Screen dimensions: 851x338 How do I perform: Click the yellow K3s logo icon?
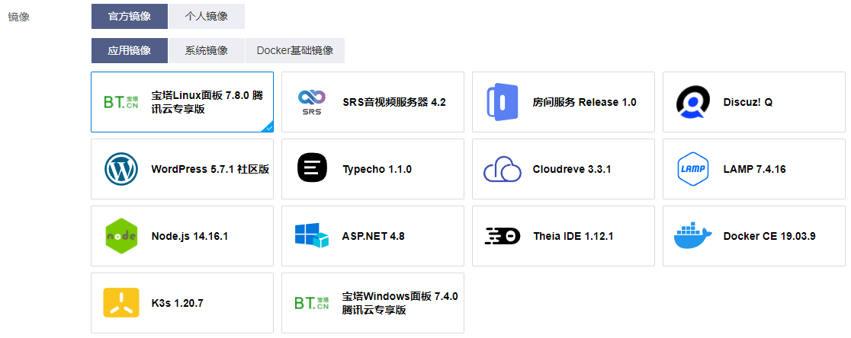(x=121, y=303)
